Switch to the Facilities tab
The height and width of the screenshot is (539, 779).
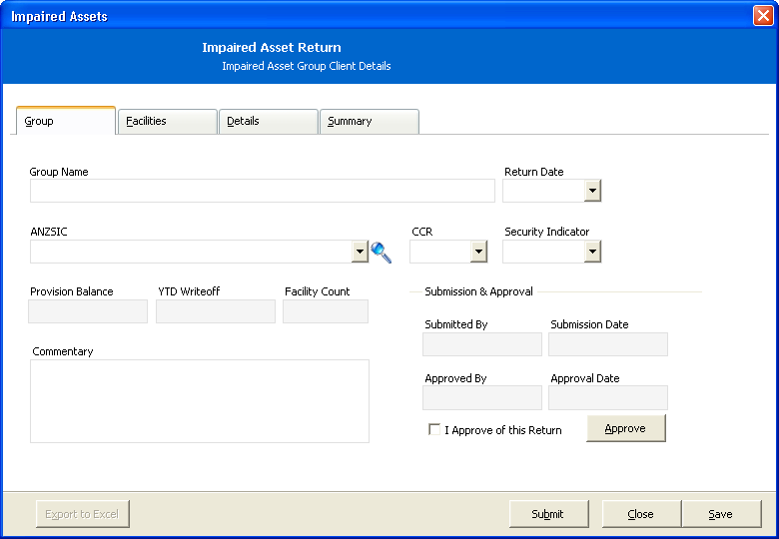[x=168, y=122]
